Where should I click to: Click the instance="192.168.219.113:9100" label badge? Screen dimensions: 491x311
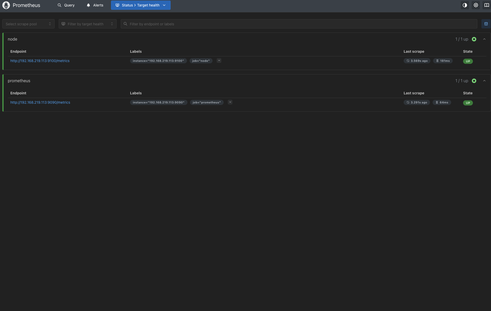coord(158,61)
